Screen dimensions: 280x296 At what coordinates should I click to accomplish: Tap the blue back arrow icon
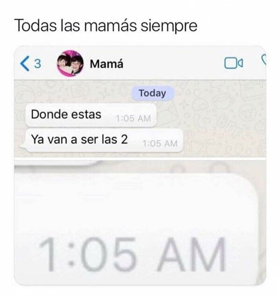click(25, 63)
